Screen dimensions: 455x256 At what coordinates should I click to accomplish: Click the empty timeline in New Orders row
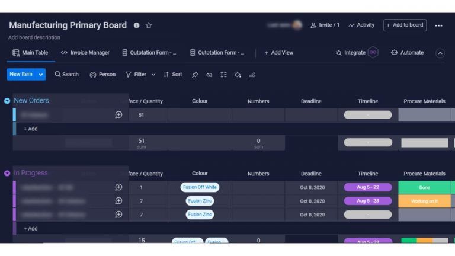point(368,115)
